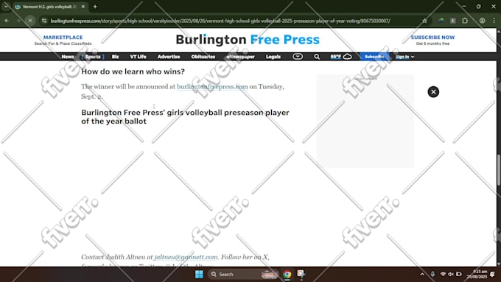The image size is (501, 282).
Task: Expand the more-sections chevron in navigation bar
Action: coord(298,57)
